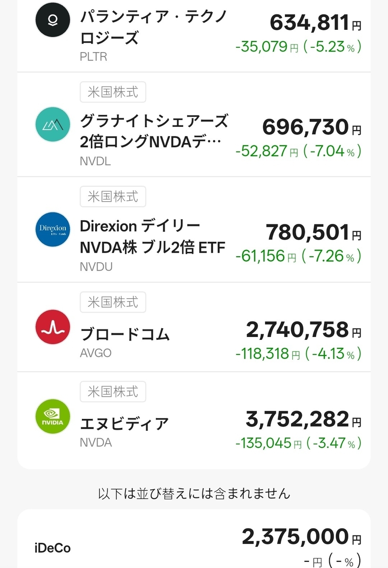Tap the Palantir round logo icon
Viewport: 388px width, 568px height.
click(x=53, y=20)
